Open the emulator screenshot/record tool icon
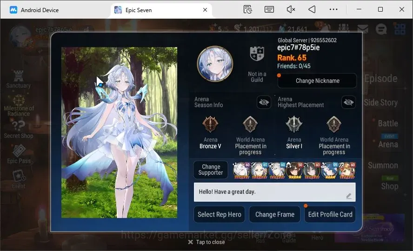Image resolution: width=413 pixels, height=251 pixels. [x=247, y=9]
